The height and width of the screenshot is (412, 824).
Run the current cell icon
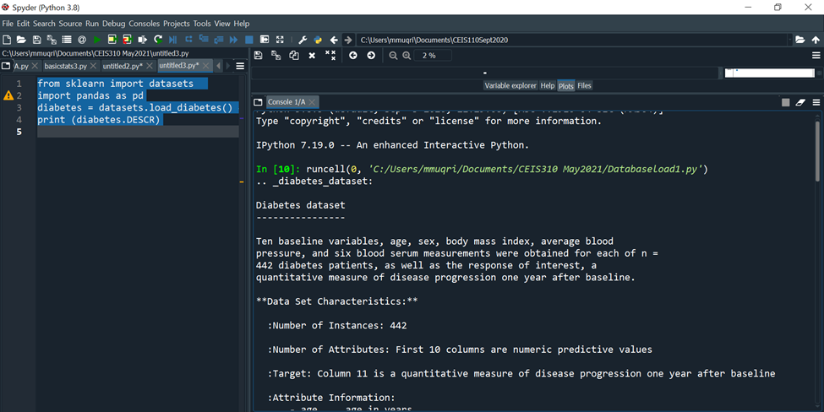(112, 40)
